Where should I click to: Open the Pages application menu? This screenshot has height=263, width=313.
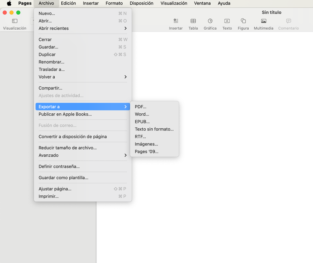[x=25, y=3]
